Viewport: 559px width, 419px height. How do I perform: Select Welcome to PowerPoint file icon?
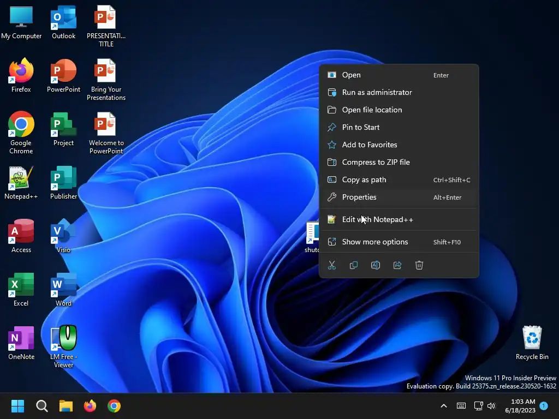(106, 133)
